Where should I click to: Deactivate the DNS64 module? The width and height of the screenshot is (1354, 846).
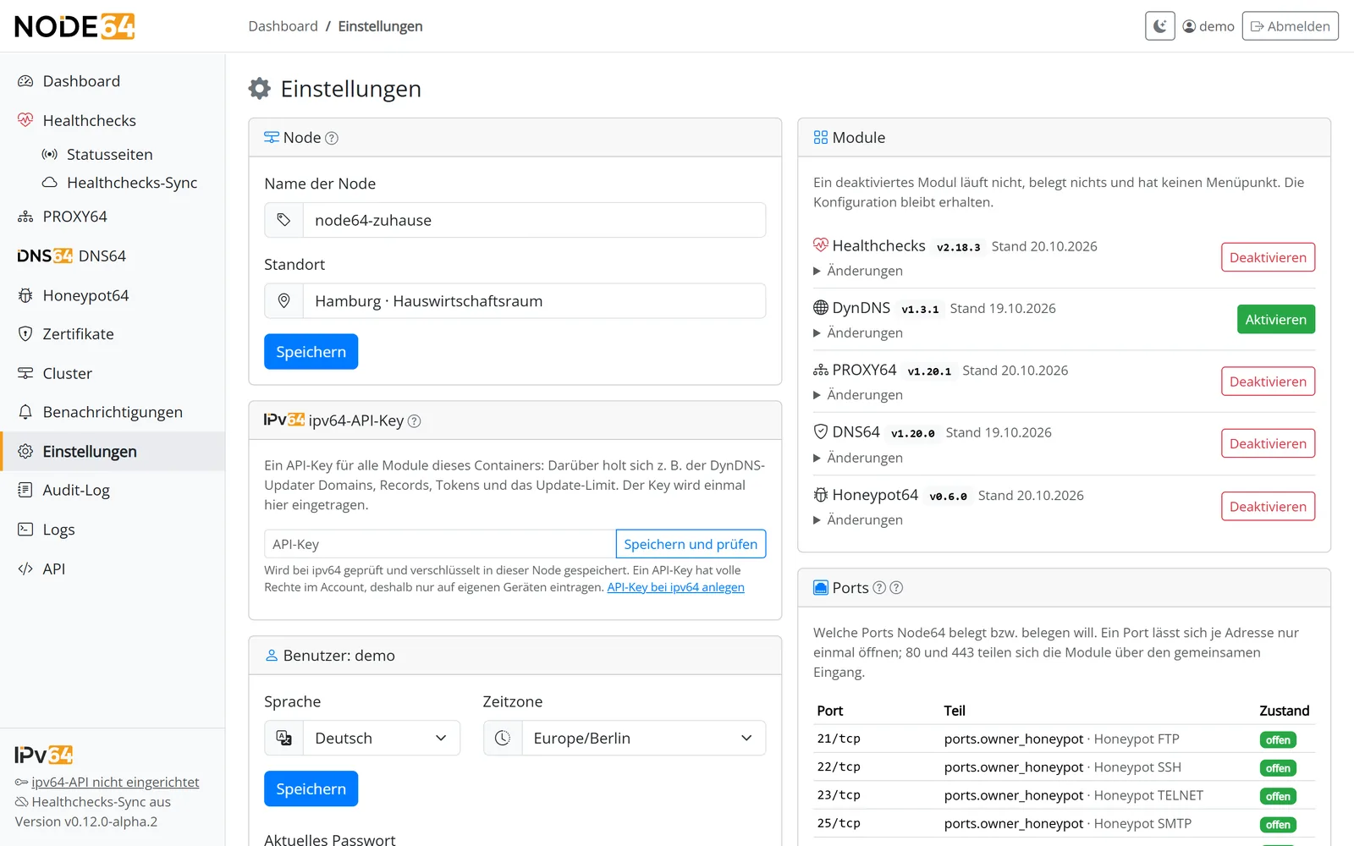pos(1268,443)
